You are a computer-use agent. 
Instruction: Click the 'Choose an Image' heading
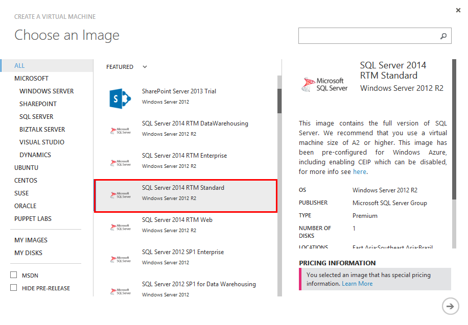coord(67,36)
